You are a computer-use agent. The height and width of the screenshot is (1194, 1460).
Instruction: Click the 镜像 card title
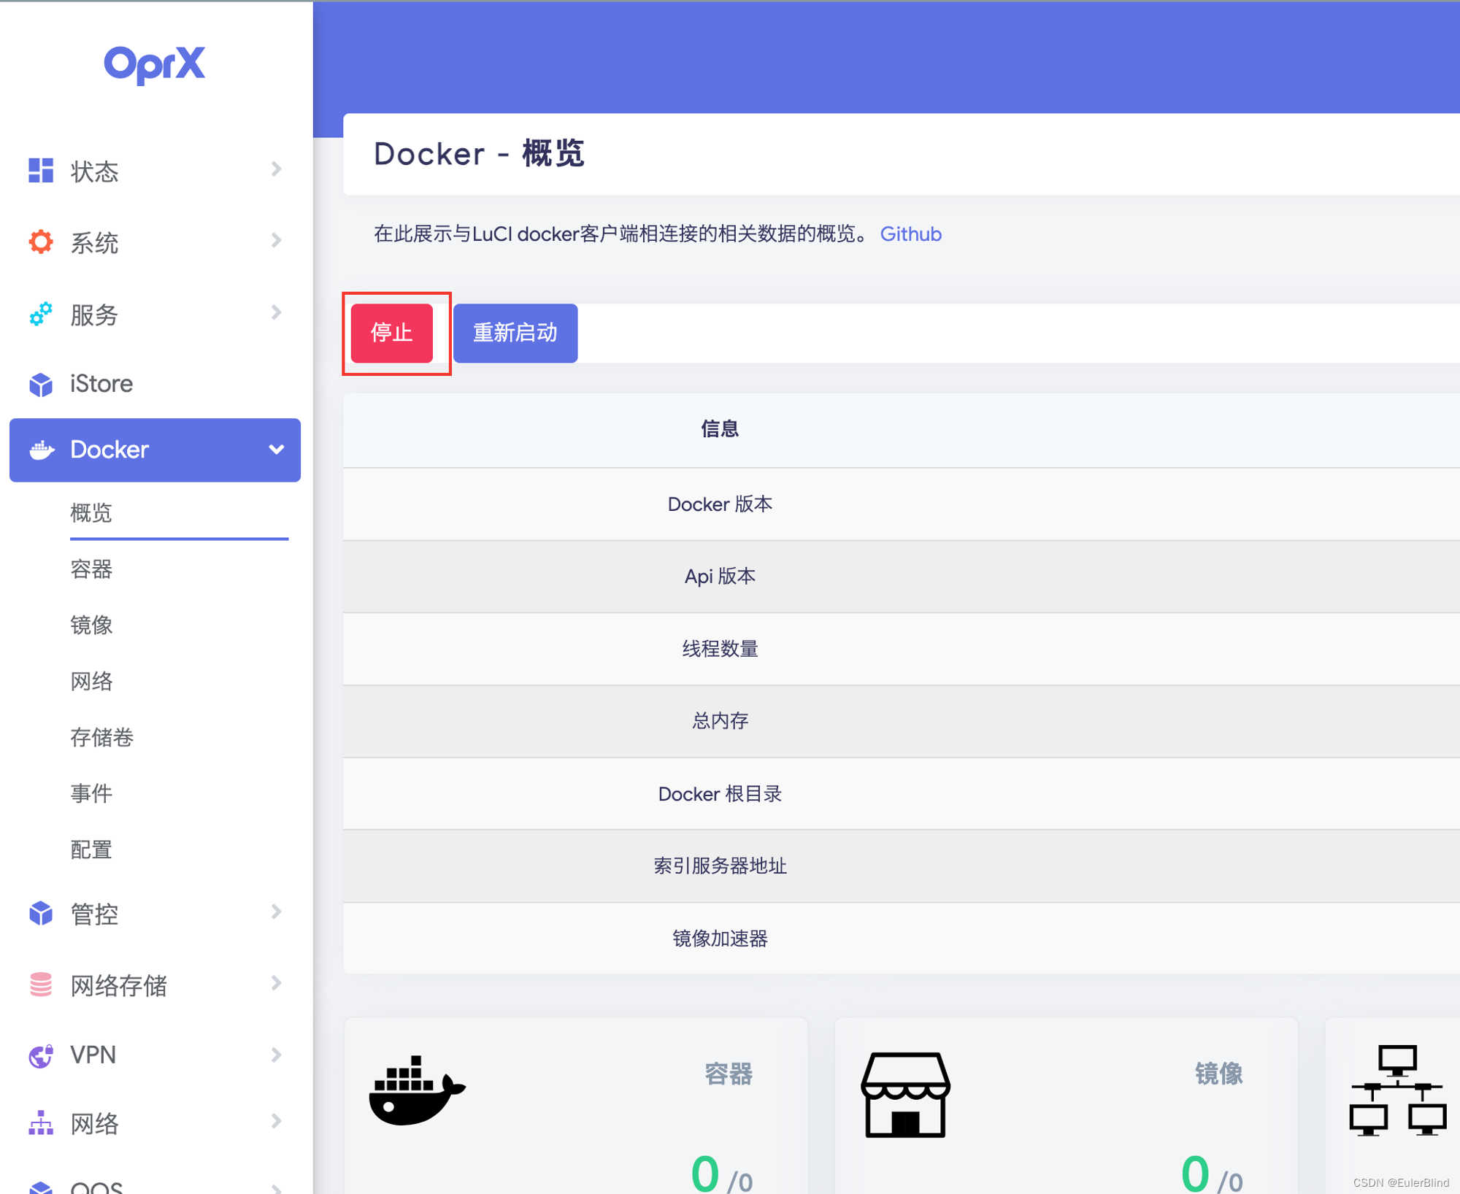(x=1218, y=1074)
